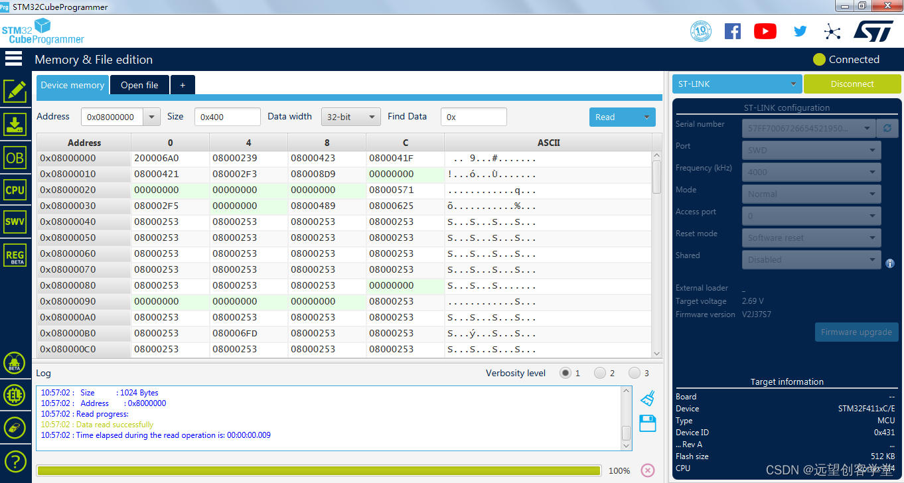
Task: Click the Address input field
Action: [113, 117]
